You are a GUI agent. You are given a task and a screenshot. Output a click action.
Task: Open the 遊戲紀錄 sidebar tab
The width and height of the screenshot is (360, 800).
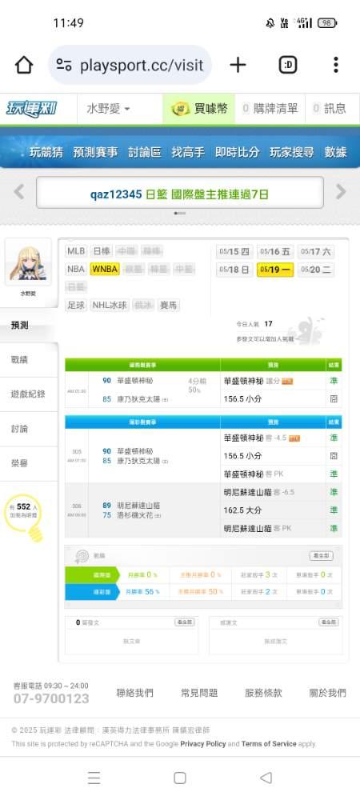pos(28,394)
